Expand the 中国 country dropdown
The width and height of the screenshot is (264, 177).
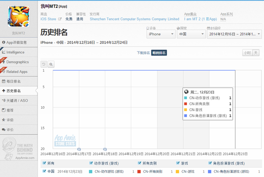pos(191,34)
